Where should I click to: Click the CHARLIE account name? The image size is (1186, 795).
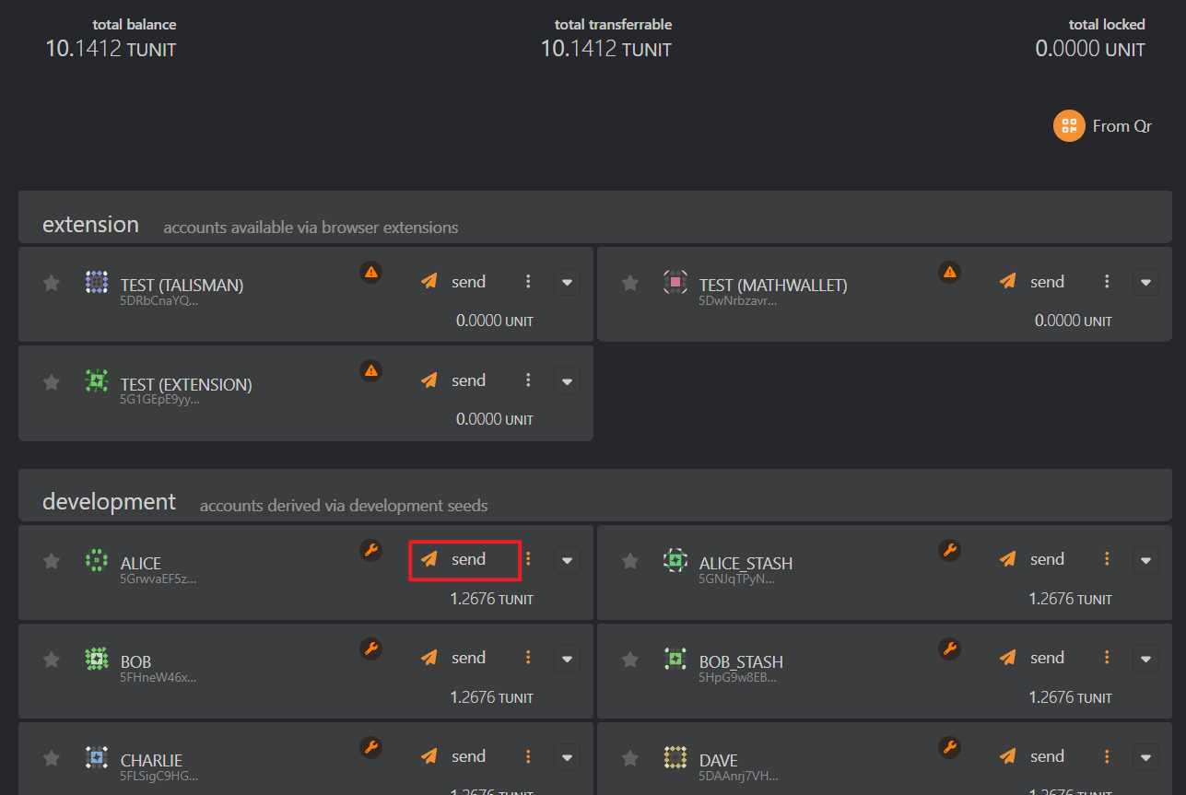tap(151, 761)
